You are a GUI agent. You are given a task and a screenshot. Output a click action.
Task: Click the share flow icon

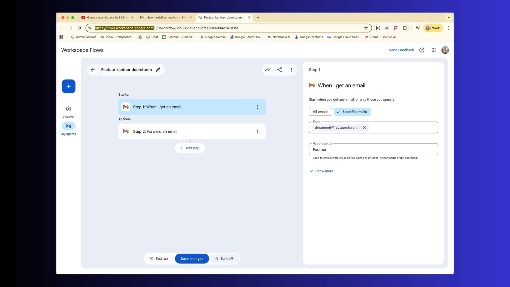click(279, 70)
